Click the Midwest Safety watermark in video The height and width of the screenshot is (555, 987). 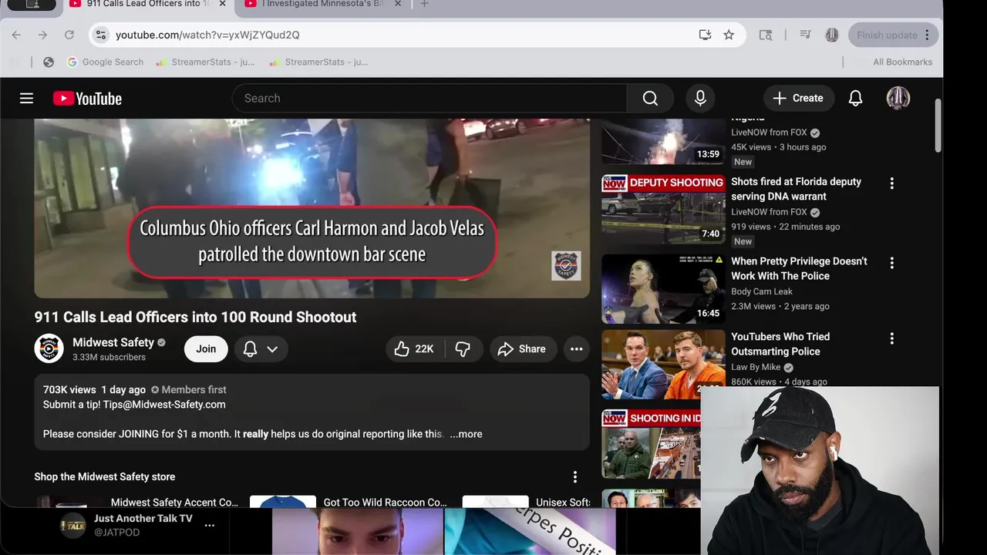coord(566,266)
